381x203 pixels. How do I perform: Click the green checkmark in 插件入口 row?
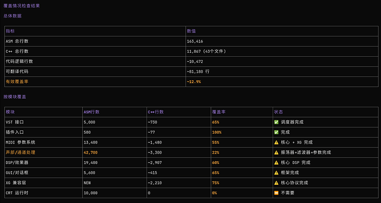276,133
